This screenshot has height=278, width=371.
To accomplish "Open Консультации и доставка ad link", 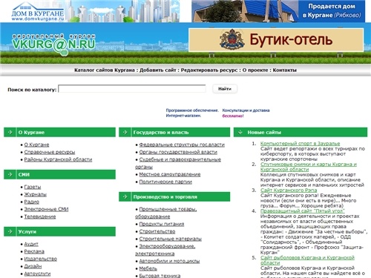I will tap(246, 110).
